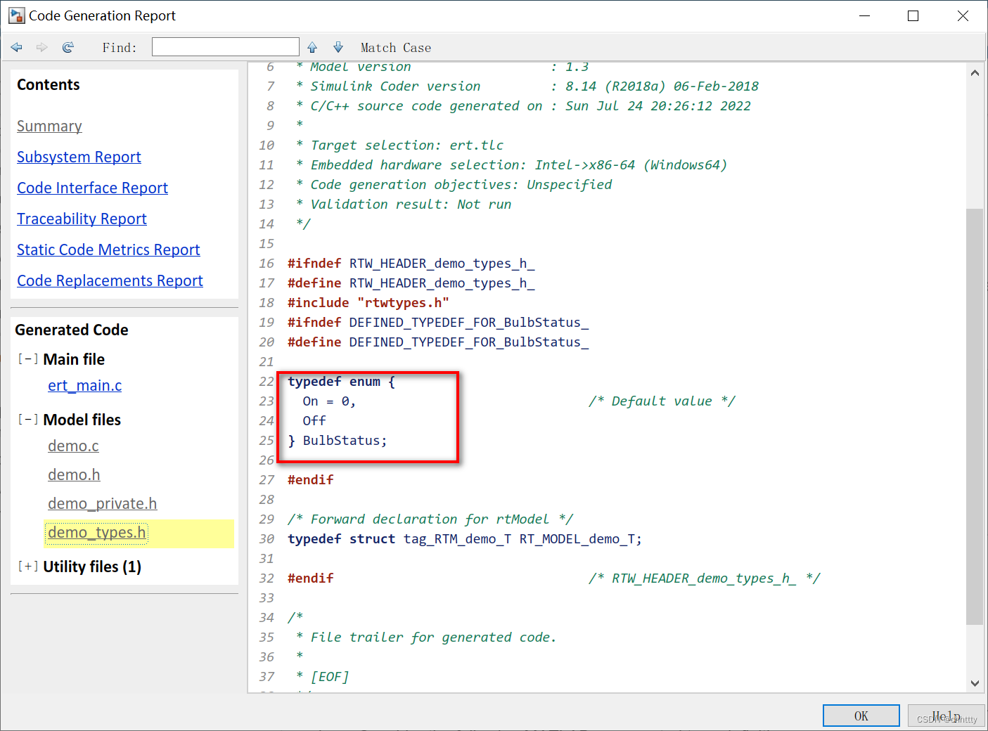Screen dimensions: 988x731
Task: Click the code pane scroll up arrow
Action: (975, 72)
